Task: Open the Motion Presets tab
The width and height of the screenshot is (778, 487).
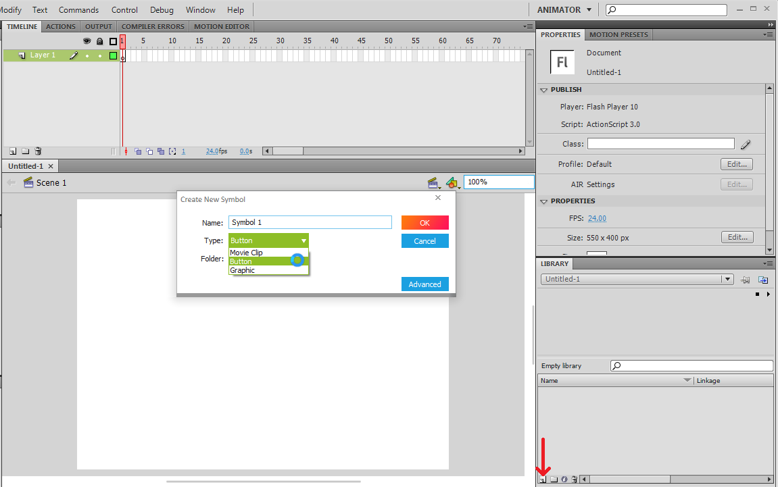Action: 618,34
